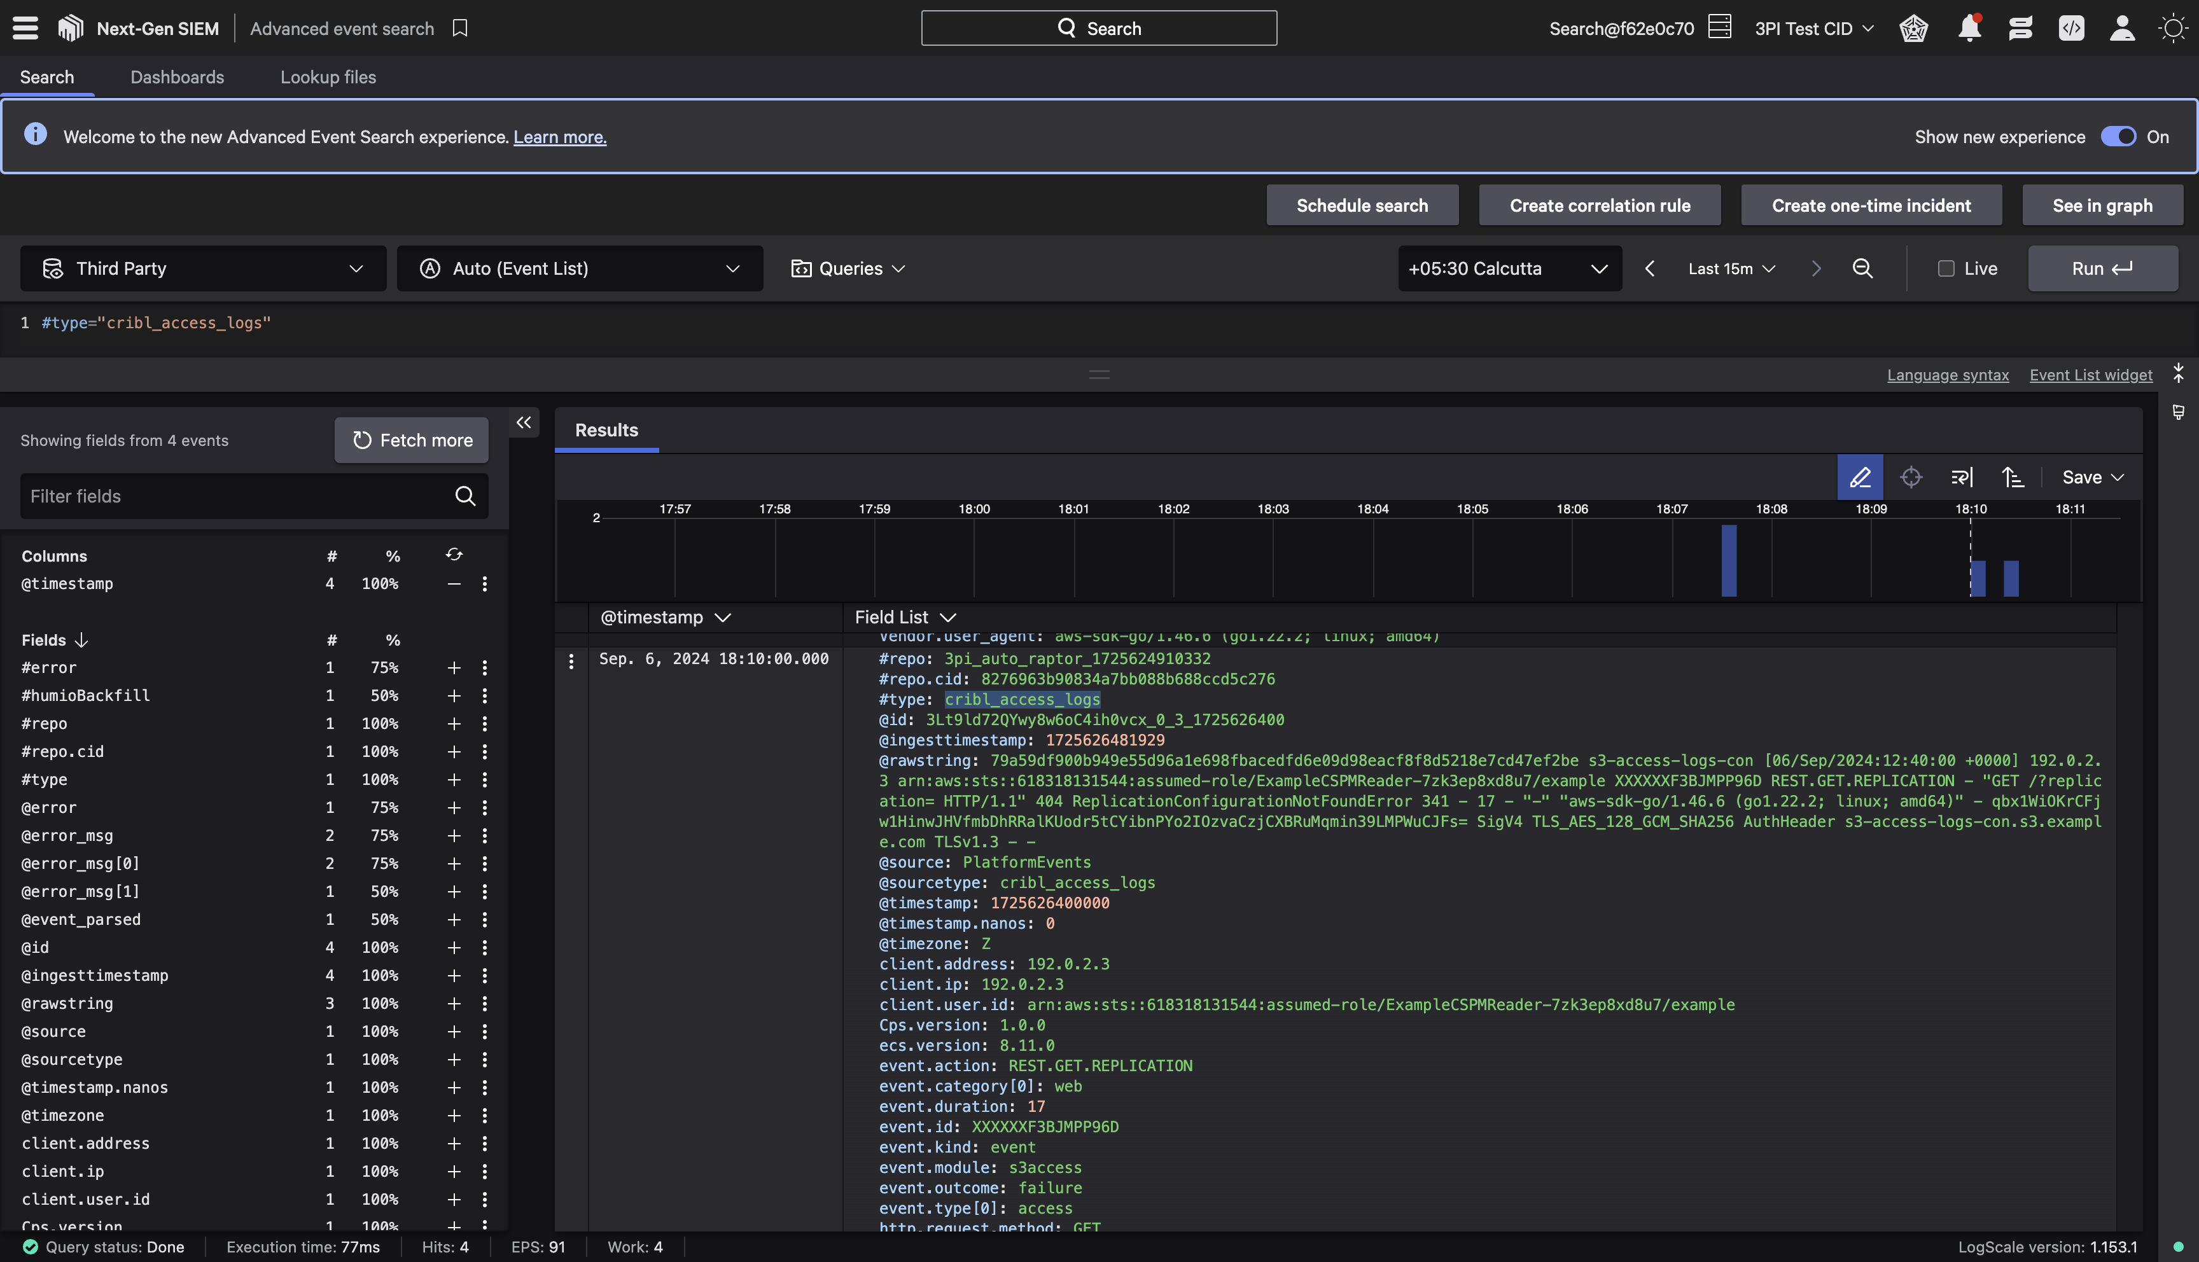Click the edit pencil icon in results toolbar
This screenshot has height=1262, width=2199.
tap(1860, 478)
